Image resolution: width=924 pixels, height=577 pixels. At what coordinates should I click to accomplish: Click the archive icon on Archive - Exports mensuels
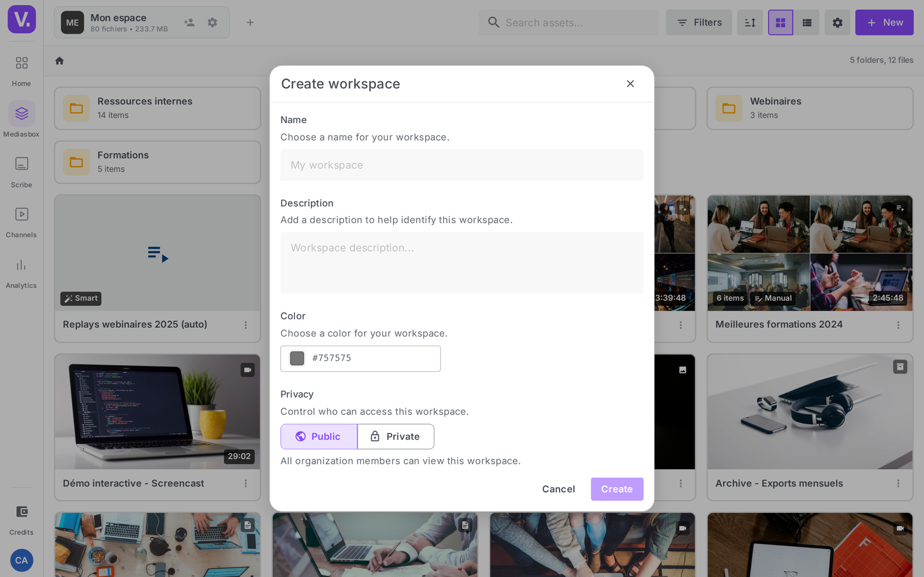pos(900,367)
